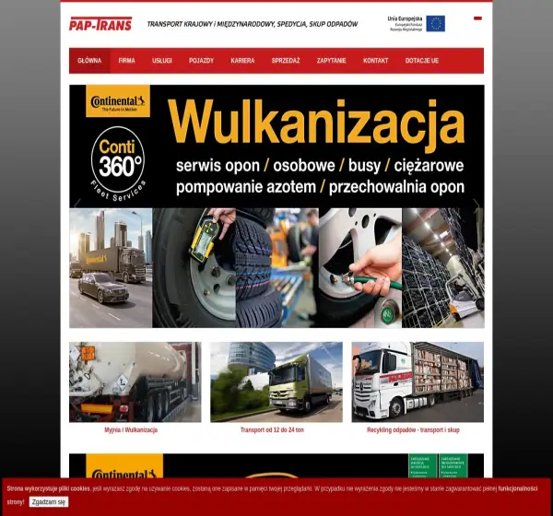Click the Unia Europejska fund text
The image size is (553, 516).
tap(405, 24)
